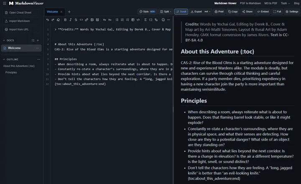The height and width of the screenshot is (184, 301).
Task: Open the Tools dropdown menu
Action: pyautogui.click(x=285, y=3)
